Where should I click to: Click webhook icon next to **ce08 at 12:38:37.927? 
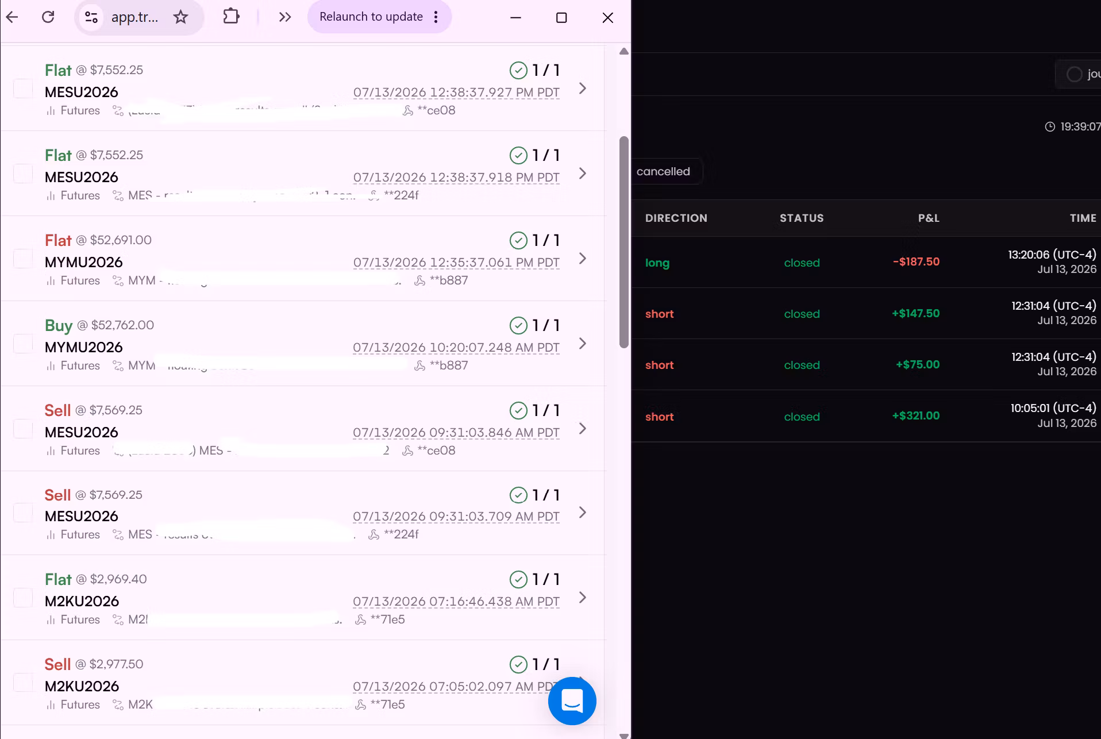click(408, 111)
